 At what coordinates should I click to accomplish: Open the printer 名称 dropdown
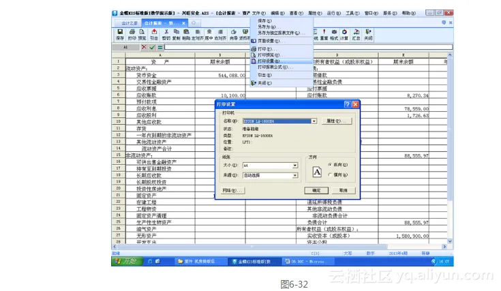(x=314, y=121)
